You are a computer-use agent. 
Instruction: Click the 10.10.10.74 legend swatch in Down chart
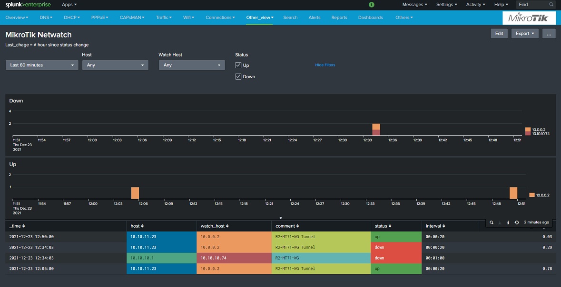(528, 134)
